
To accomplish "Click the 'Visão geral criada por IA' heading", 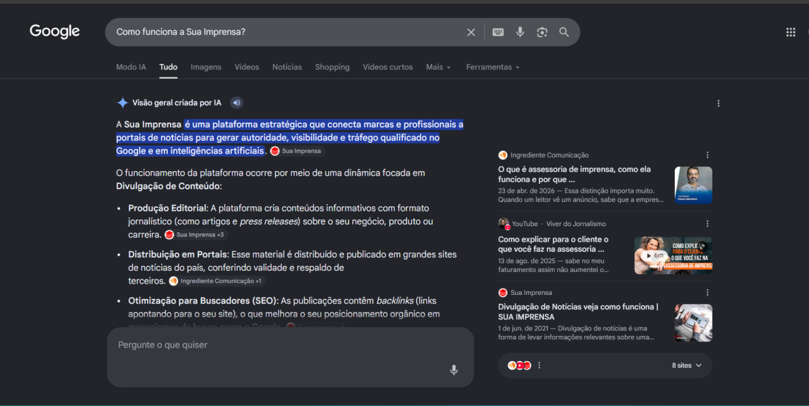I will tap(177, 103).
